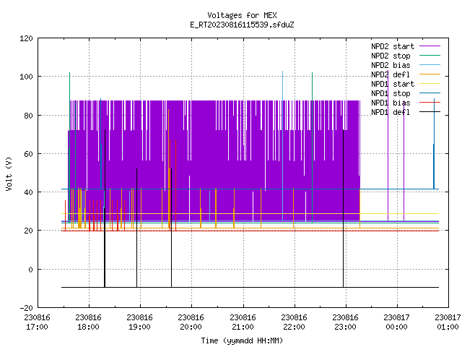Select the filename E_RT20230816115539.sfduZ subtitle
Image resolution: width=462 pixels, height=347 pixels.
242,25
